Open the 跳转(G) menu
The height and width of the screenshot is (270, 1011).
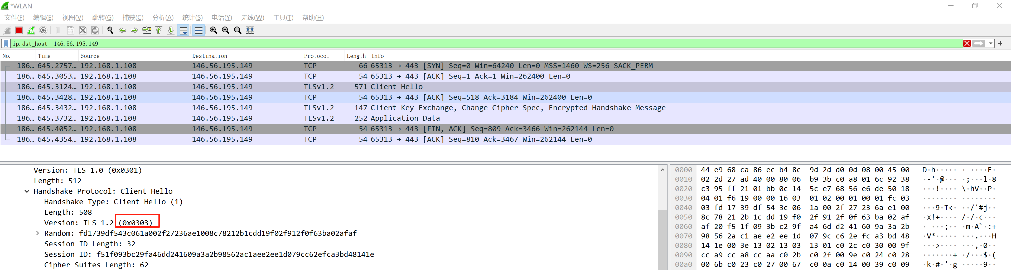click(x=103, y=18)
